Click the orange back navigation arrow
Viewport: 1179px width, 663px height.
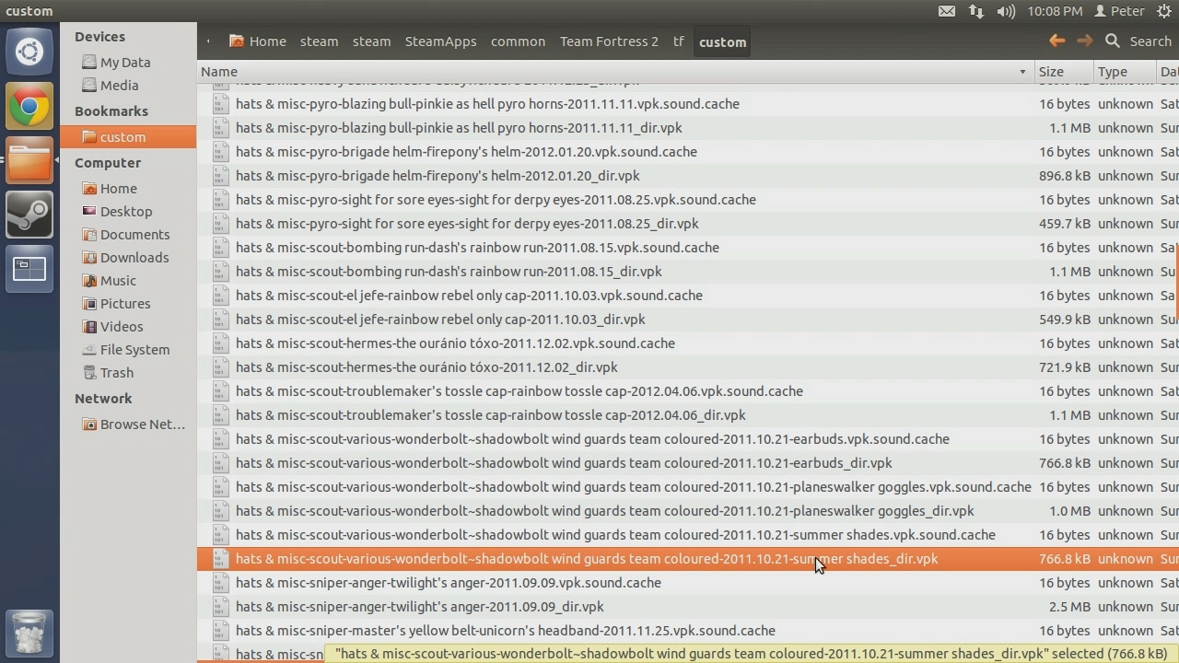tap(1057, 41)
